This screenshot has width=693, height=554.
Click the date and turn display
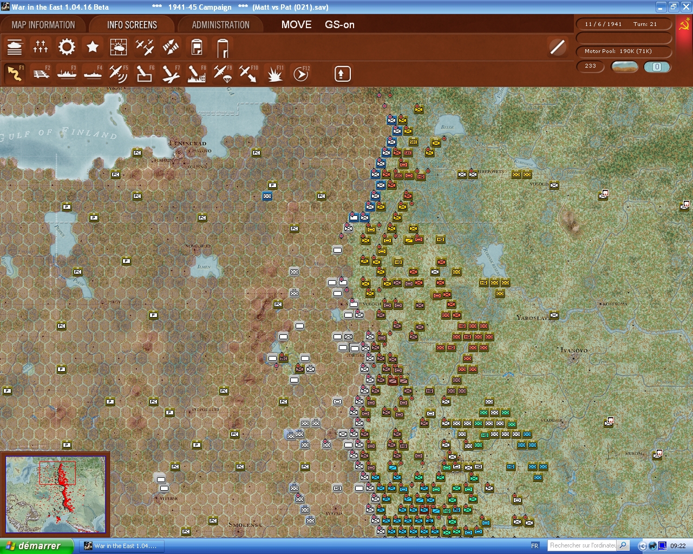coord(624,24)
